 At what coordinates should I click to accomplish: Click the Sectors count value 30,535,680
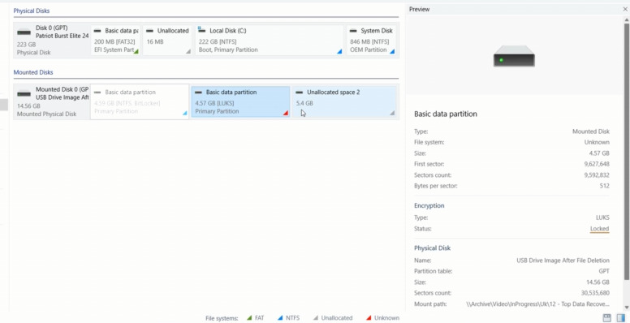tap(595, 293)
